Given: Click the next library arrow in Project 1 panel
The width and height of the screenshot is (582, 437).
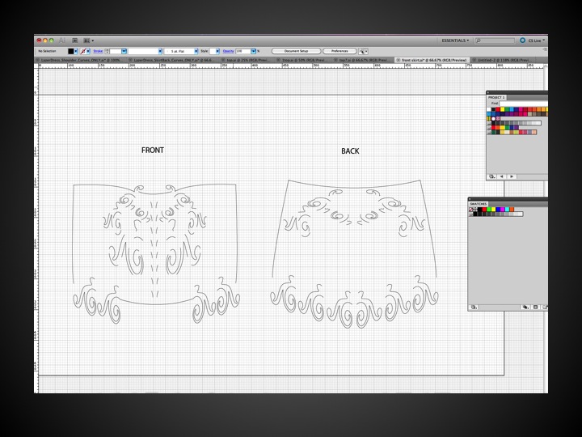Looking at the screenshot, I should tap(513, 176).
